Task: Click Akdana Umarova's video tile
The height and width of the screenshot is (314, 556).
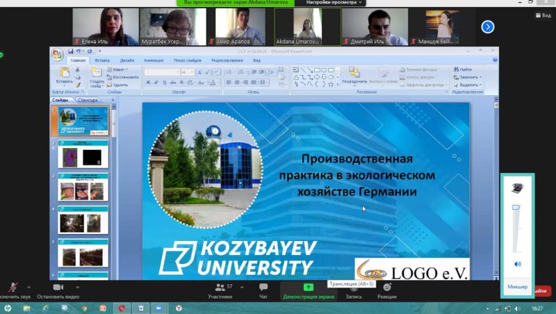Action: coord(307,27)
